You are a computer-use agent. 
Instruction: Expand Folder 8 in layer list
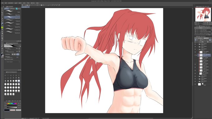coord(198,77)
